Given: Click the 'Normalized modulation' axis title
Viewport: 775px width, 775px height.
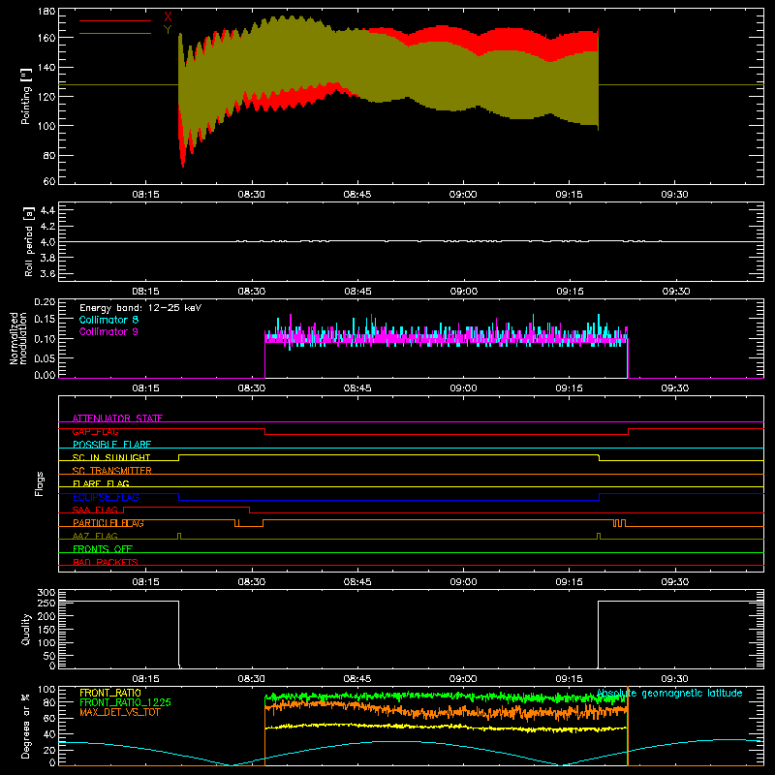Looking at the screenshot, I should point(18,338).
